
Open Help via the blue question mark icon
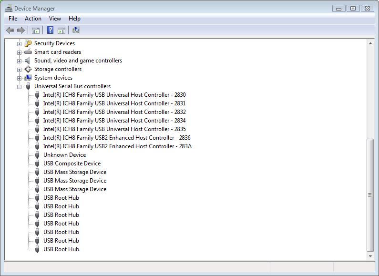[x=50, y=30]
